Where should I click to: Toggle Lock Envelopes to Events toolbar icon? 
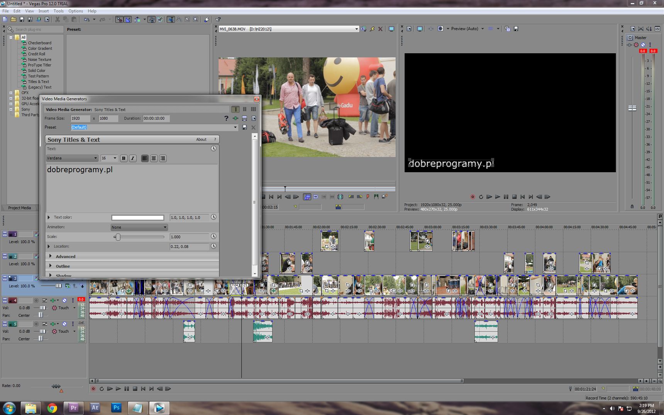[152, 19]
